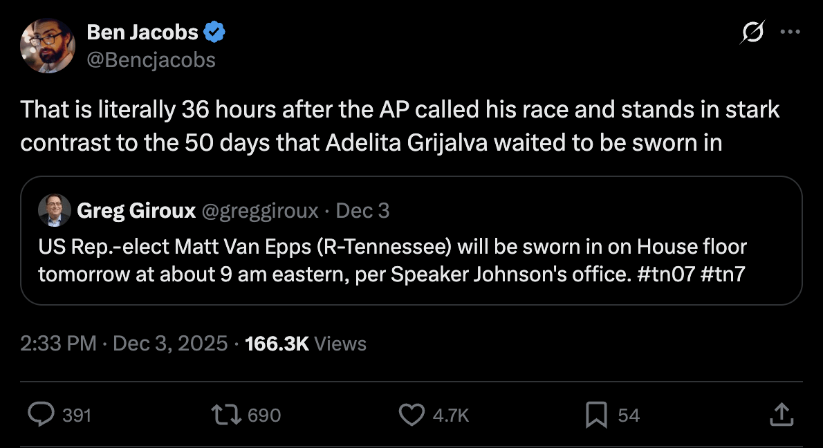
Task: Open Ben Jacobs' profile avatar
Action: (x=48, y=46)
